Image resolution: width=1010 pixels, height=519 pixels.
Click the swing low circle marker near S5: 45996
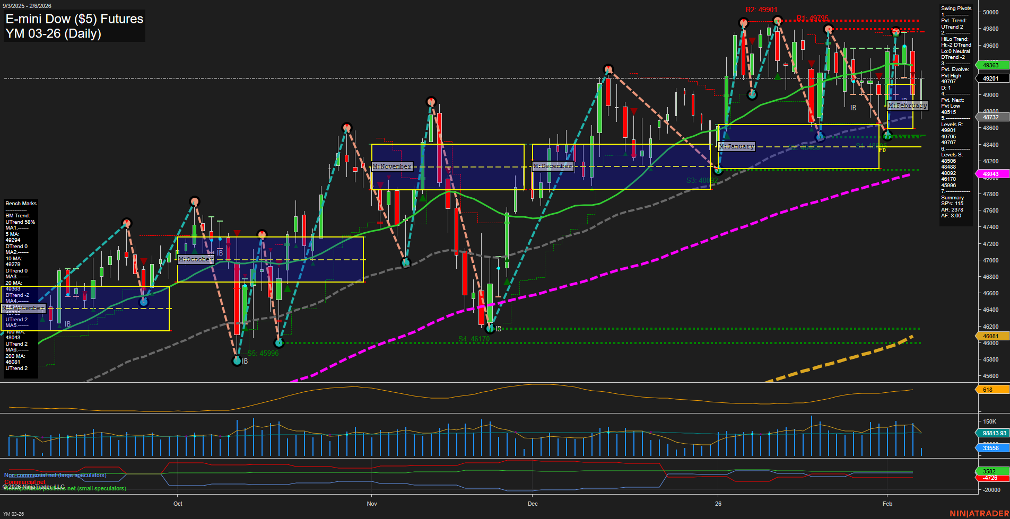(237, 362)
